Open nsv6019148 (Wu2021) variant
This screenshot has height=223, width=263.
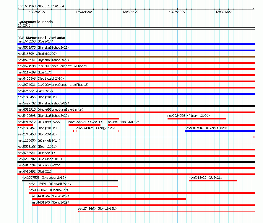click(x=125, y=122)
